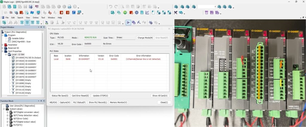Viewport: 306px width, 127px height.
Task: Click Status File Save(S) button
Action: pos(60,96)
